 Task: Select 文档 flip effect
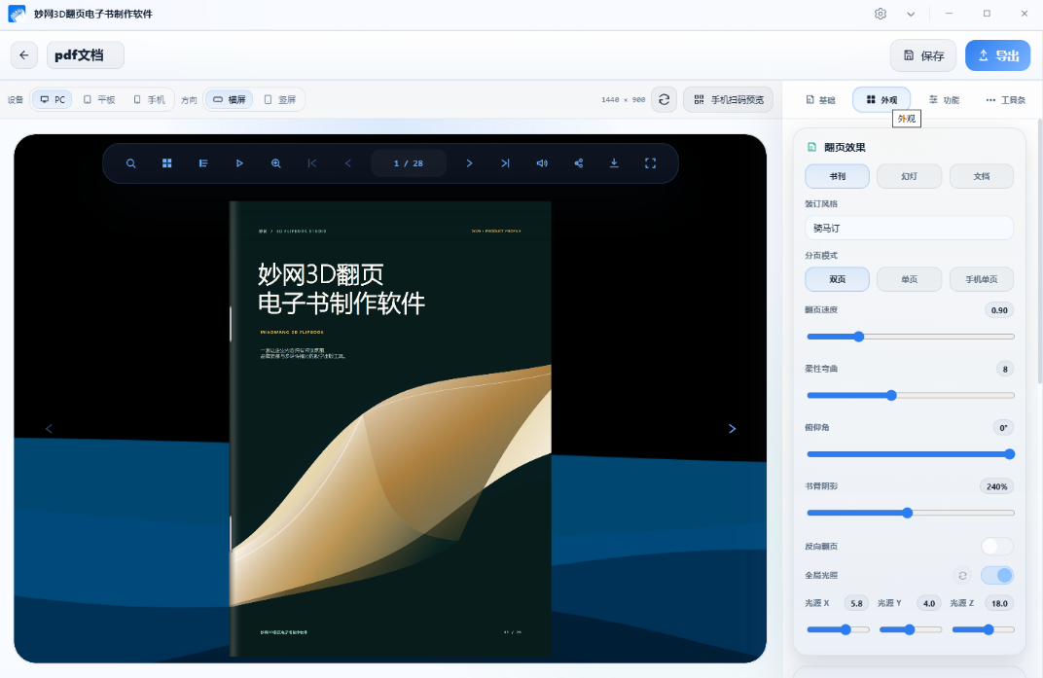click(981, 176)
